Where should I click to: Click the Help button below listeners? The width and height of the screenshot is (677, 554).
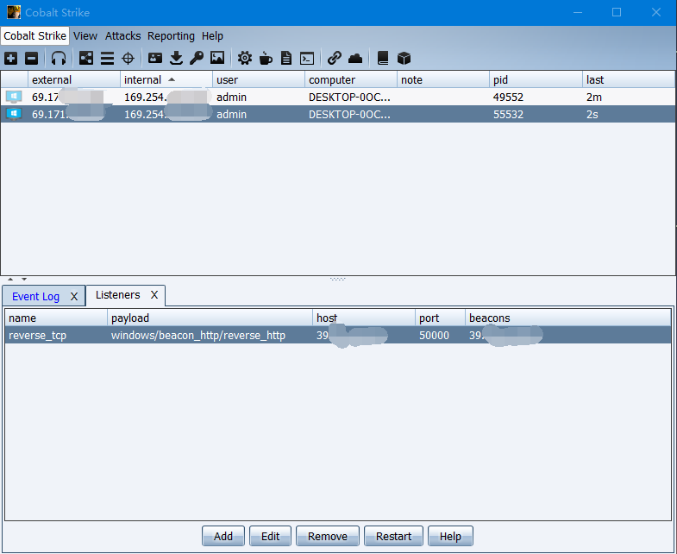pyautogui.click(x=450, y=536)
